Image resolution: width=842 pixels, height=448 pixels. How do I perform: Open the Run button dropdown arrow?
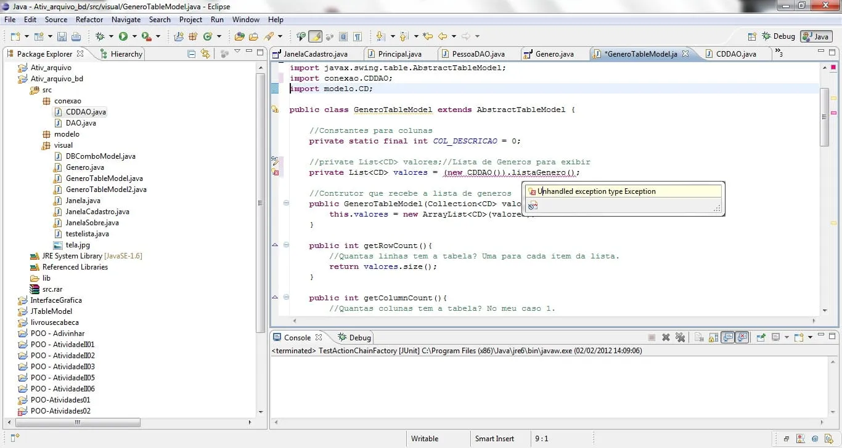(x=134, y=37)
